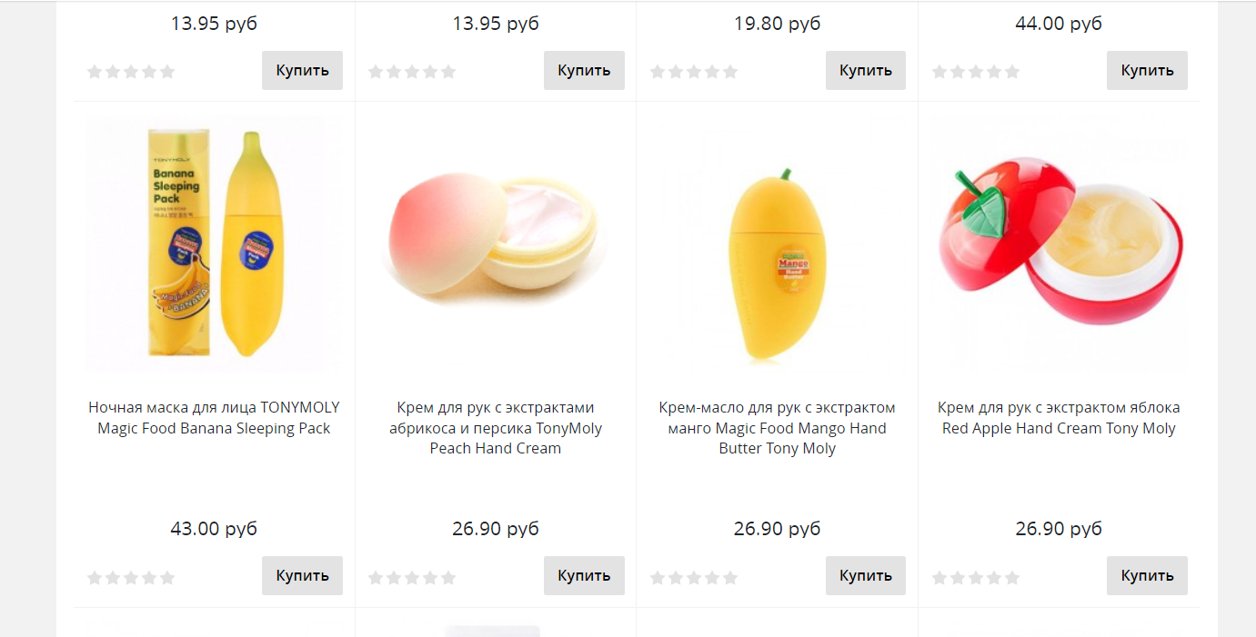Give the 19.80 руб product five stars
Viewport: 1256px width, 637px height.
click(x=730, y=72)
